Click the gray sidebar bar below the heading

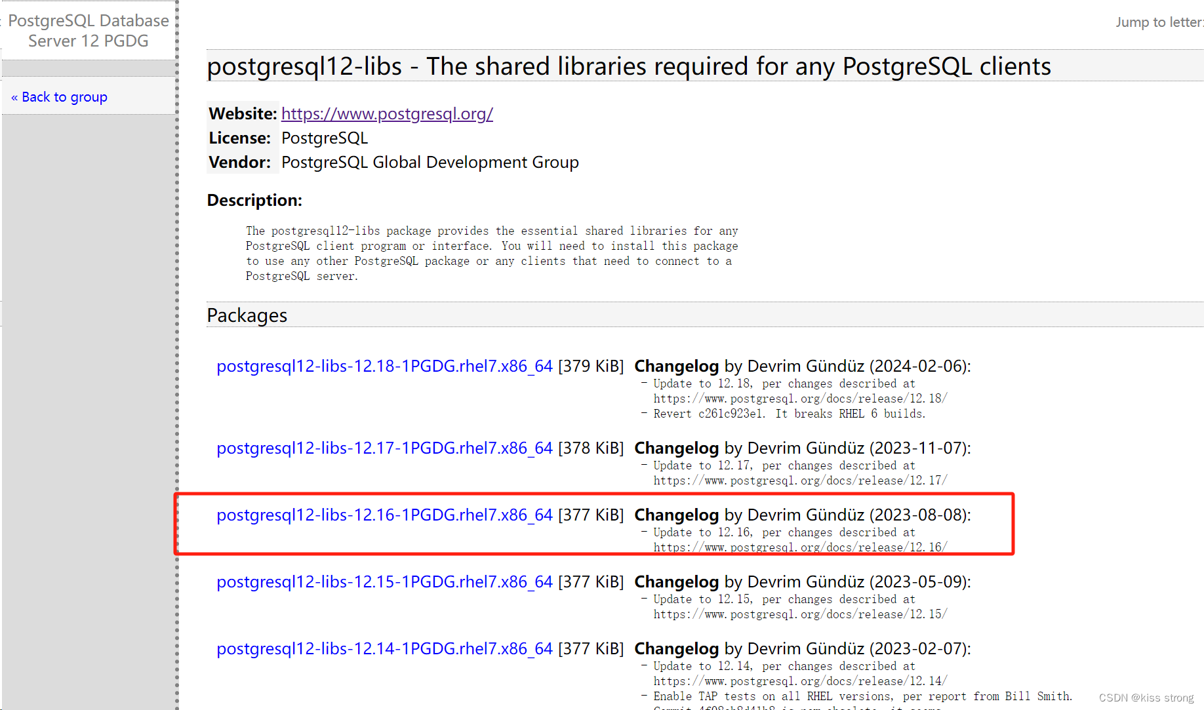click(89, 68)
